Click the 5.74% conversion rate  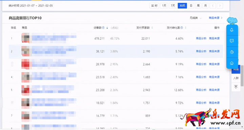click(179, 51)
